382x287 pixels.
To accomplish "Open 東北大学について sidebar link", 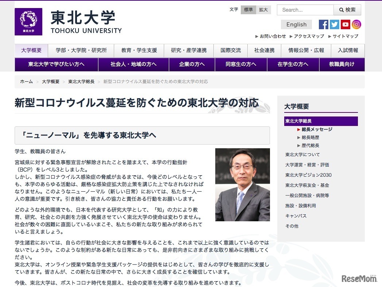I will [x=302, y=154].
